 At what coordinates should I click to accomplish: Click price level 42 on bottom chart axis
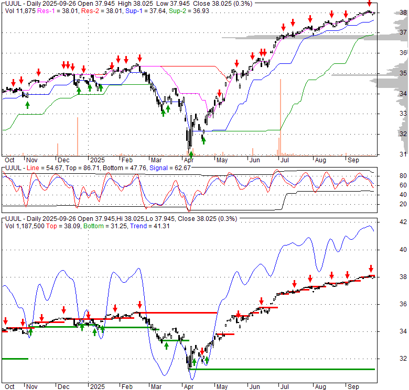(403, 222)
